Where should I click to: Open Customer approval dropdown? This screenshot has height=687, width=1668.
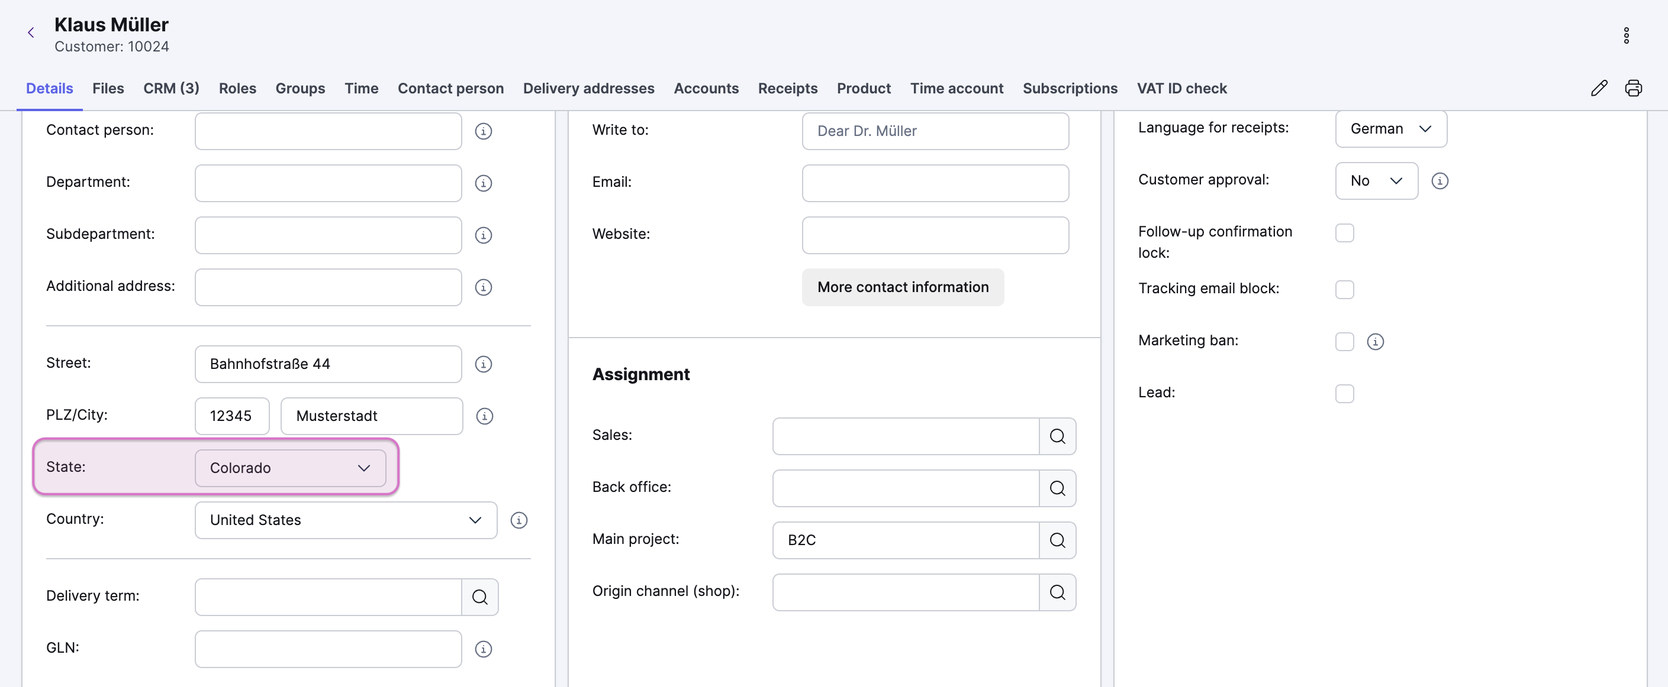pos(1376,181)
